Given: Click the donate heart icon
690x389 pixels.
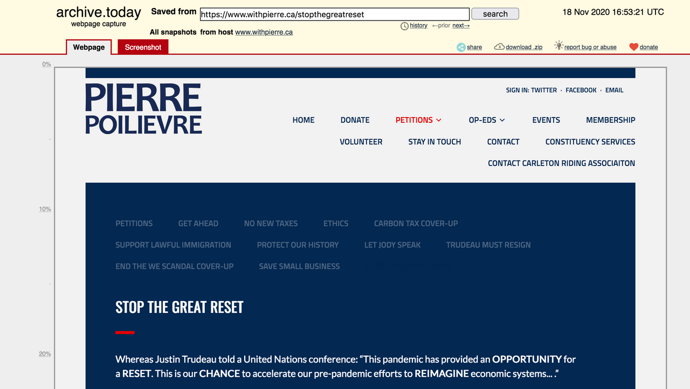Looking at the screenshot, I should (x=634, y=47).
